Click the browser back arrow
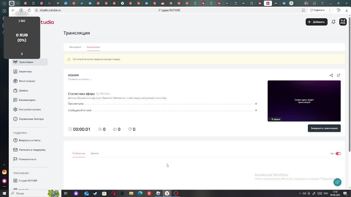The width and height of the screenshot is (351, 197). (13, 10)
